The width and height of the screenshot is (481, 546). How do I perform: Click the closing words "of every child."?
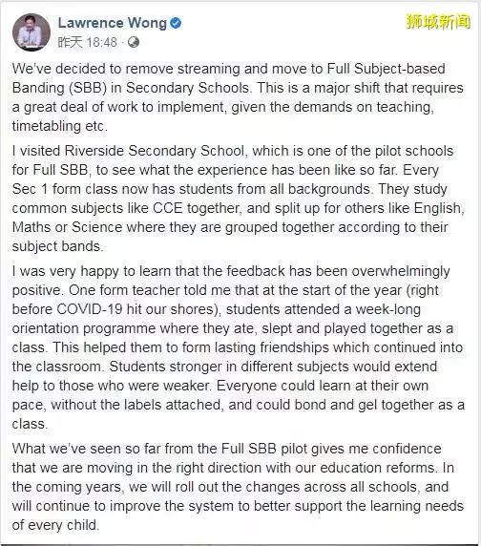click(x=55, y=525)
